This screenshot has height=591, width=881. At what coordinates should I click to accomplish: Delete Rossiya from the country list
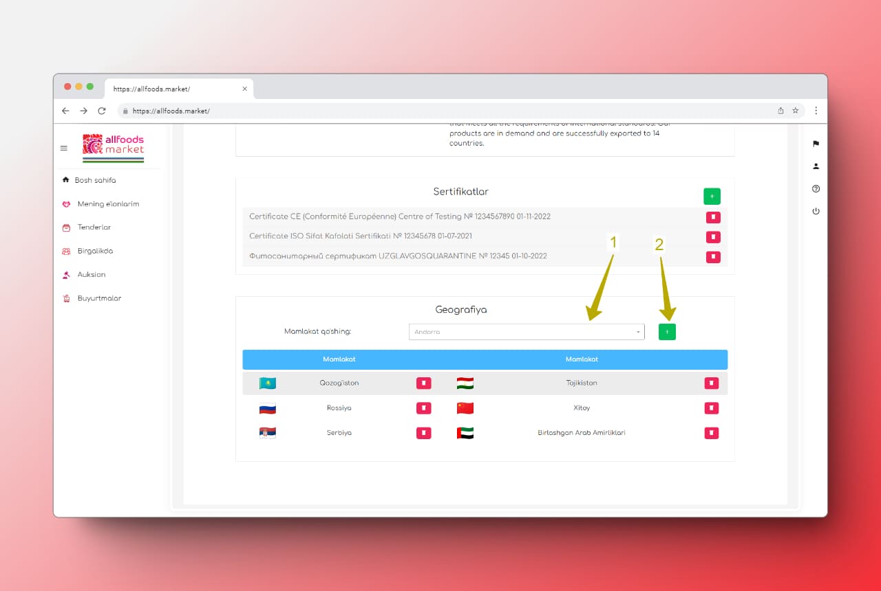[x=424, y=408]
